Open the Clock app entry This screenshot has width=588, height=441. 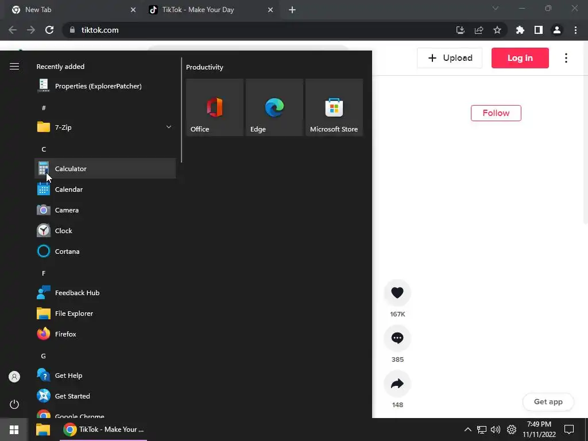pyautogui.click(x=105, y=231)
